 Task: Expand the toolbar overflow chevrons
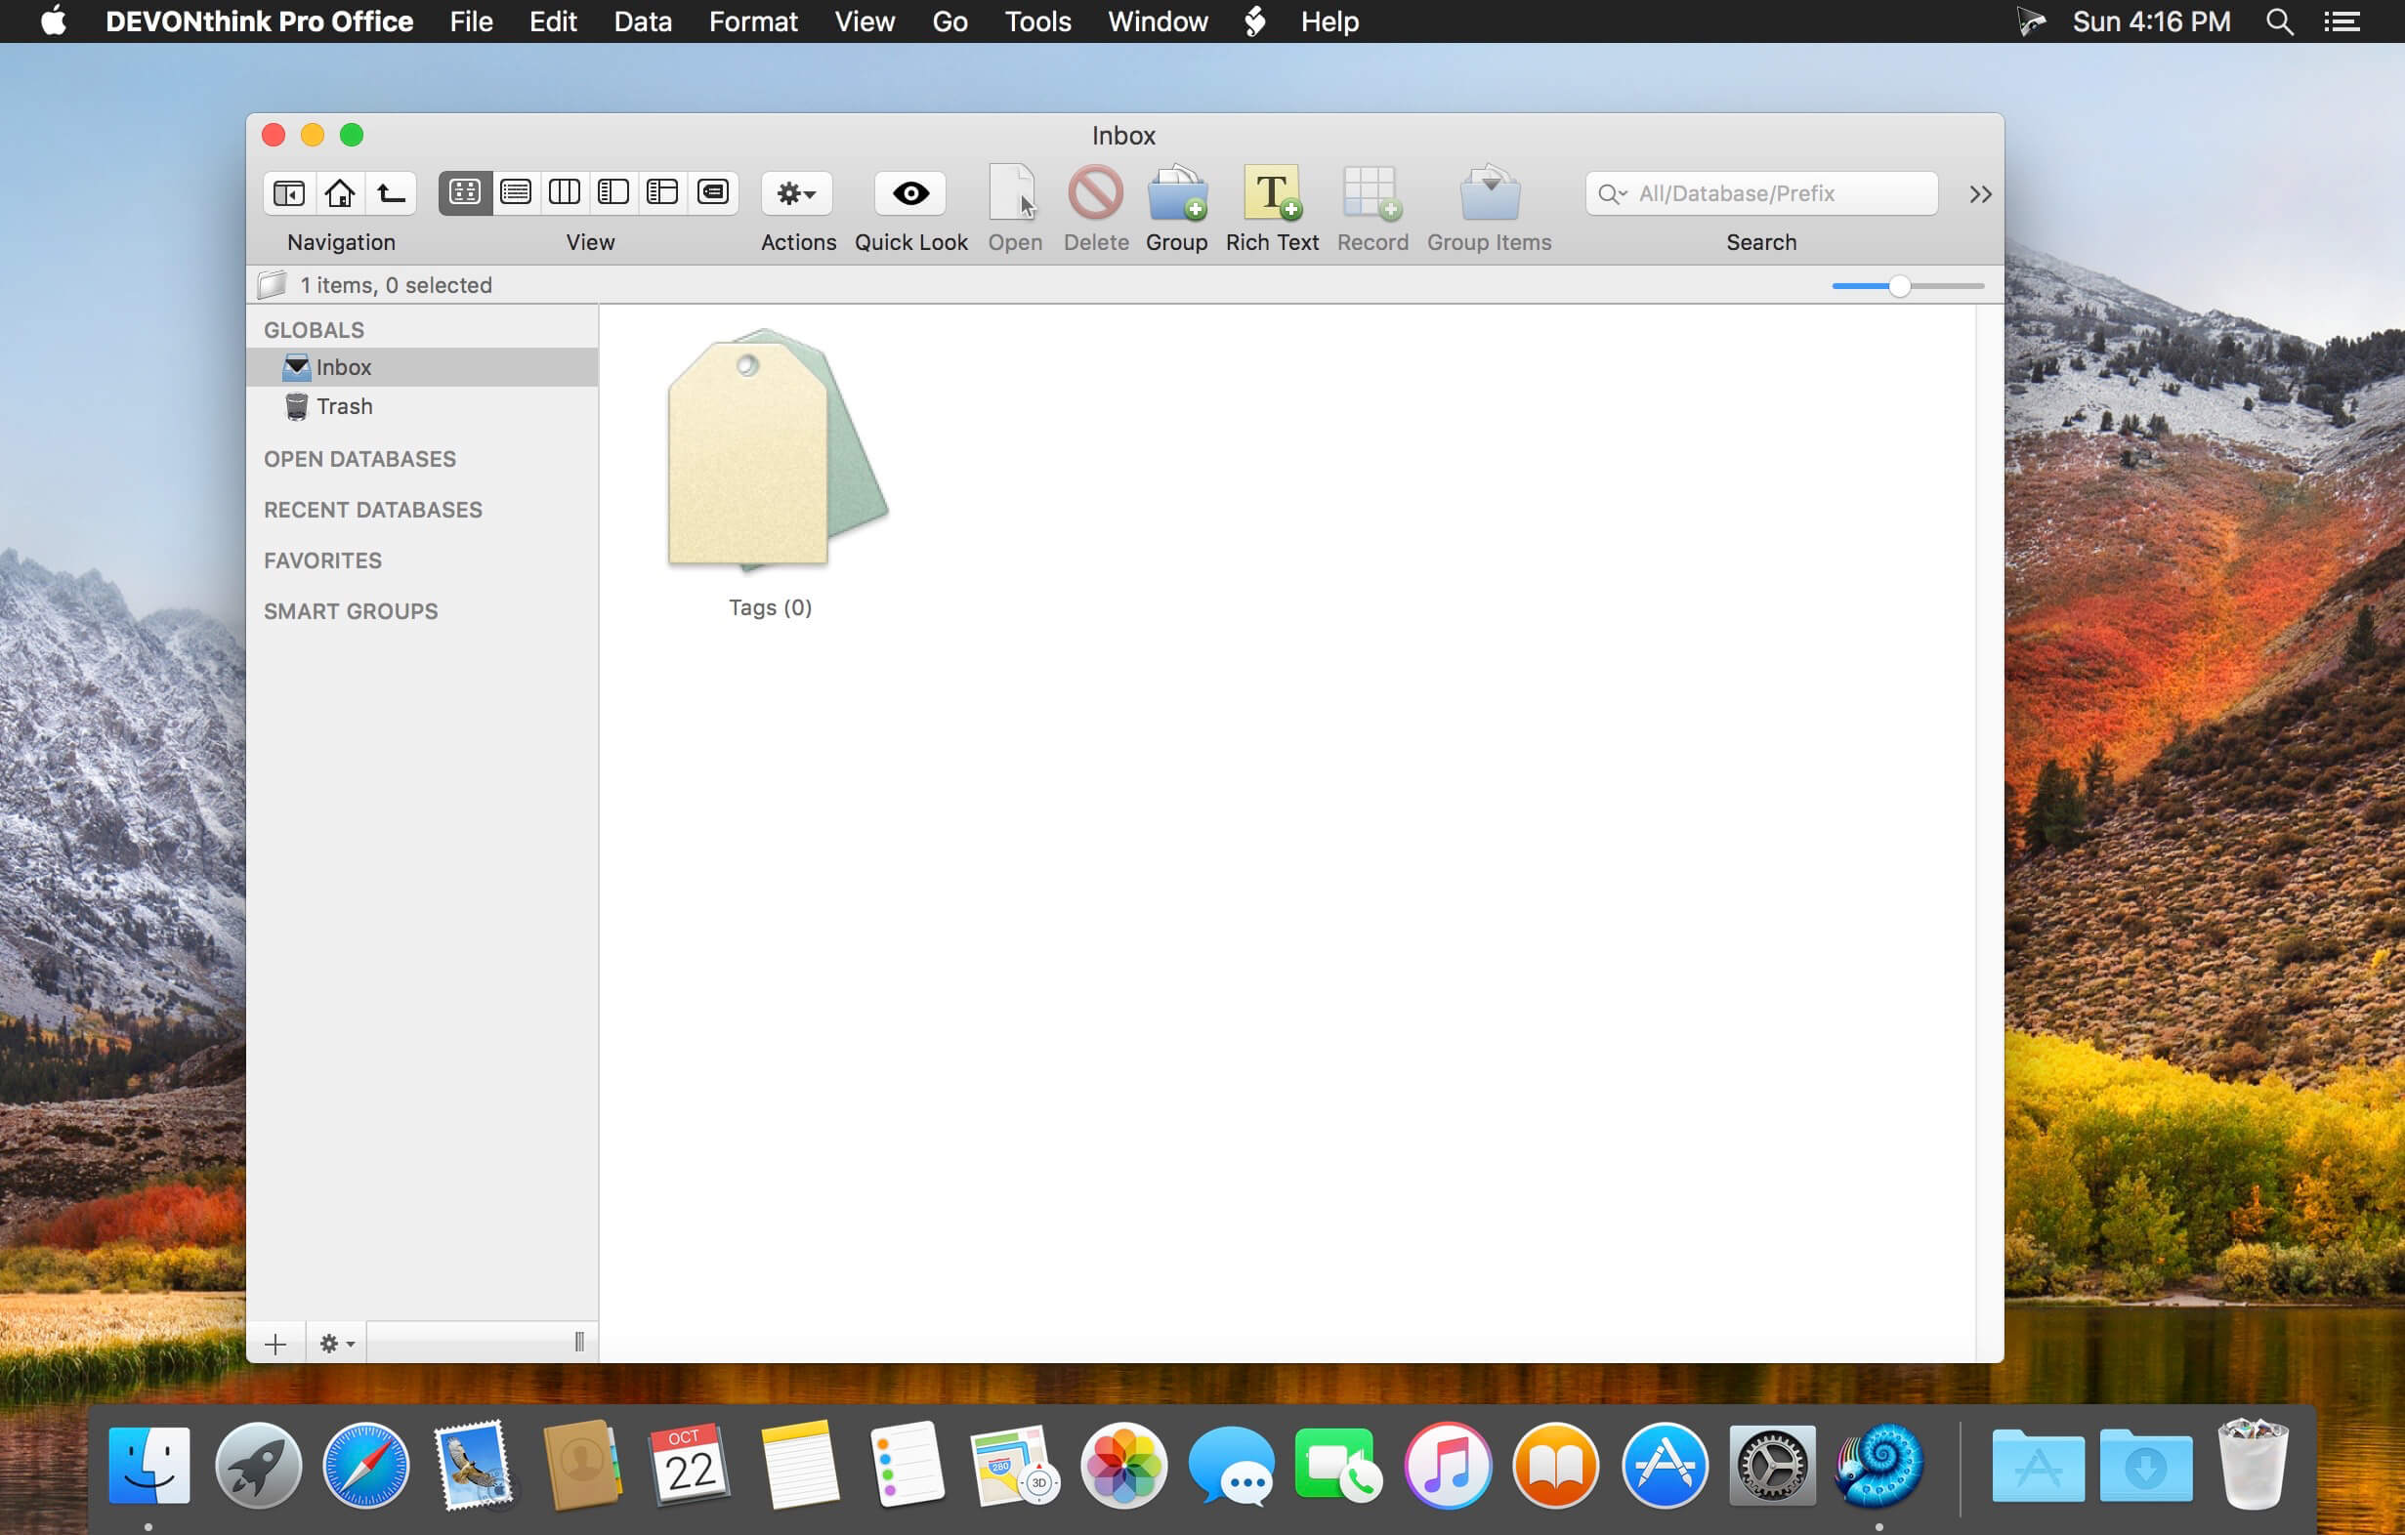click(1979, 194)
